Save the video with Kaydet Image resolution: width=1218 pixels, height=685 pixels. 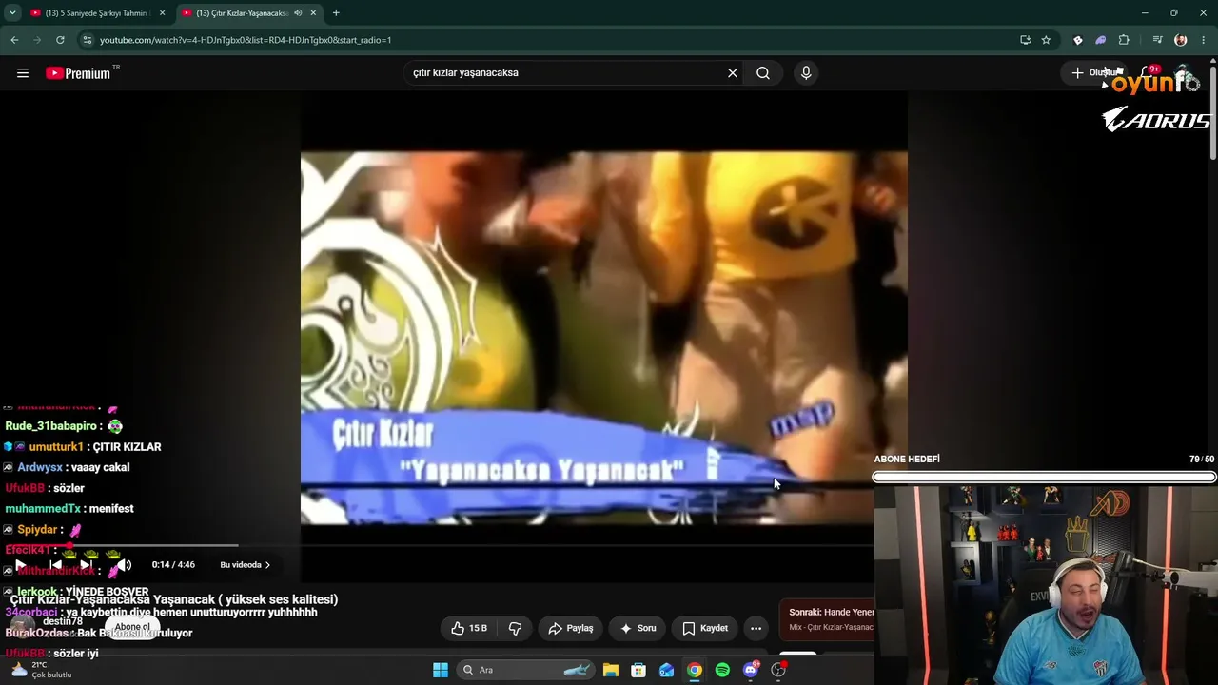click(x=705, y=628)
